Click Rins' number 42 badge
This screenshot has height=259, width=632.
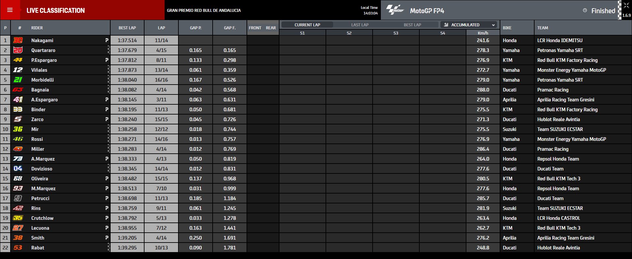(18, 208)
